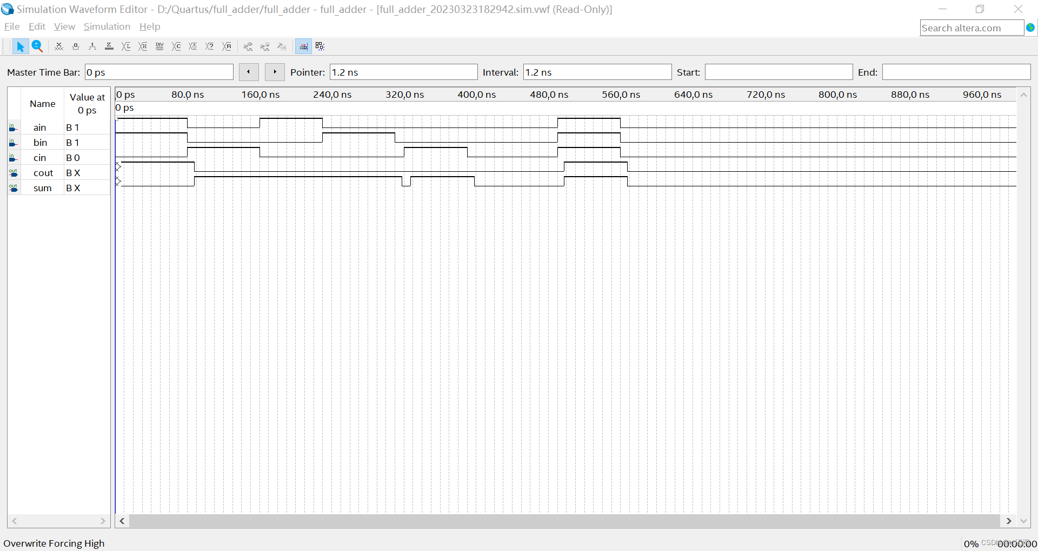The image size is (1038, 551).
Task: Click the cin input pin icon
Action: tap(14, 158)
